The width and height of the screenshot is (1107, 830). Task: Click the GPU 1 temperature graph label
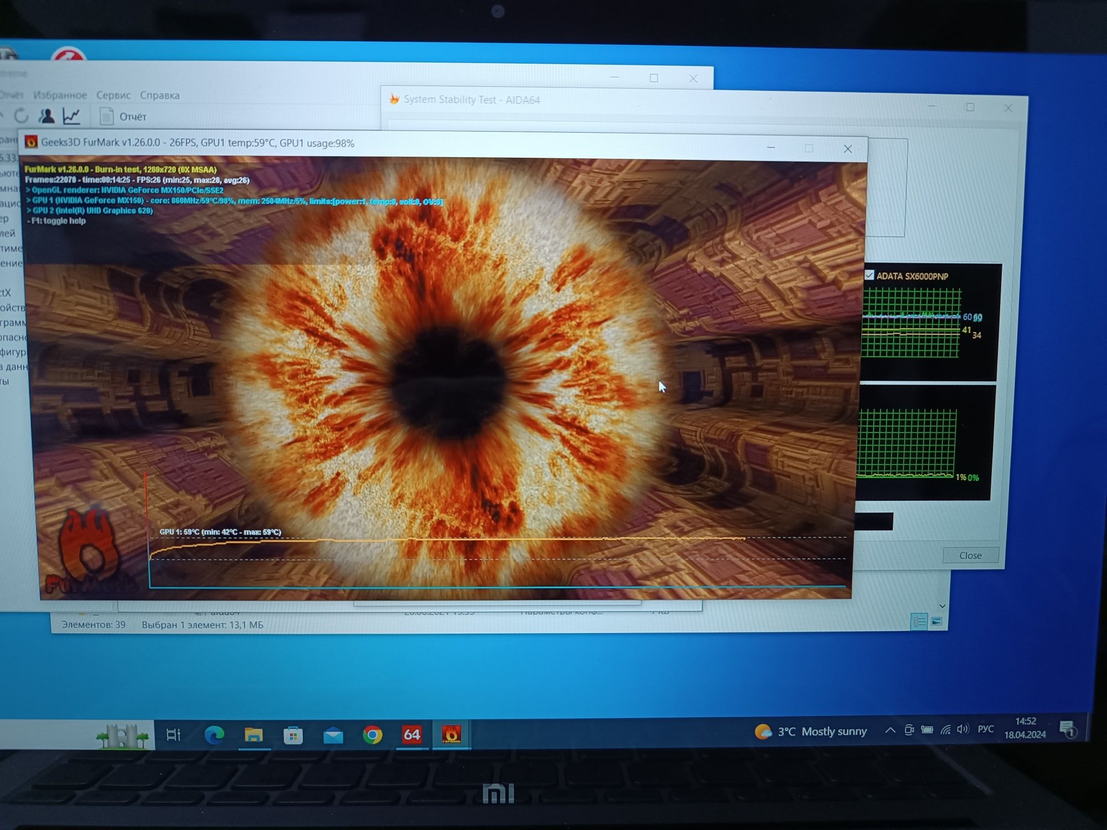220,532
